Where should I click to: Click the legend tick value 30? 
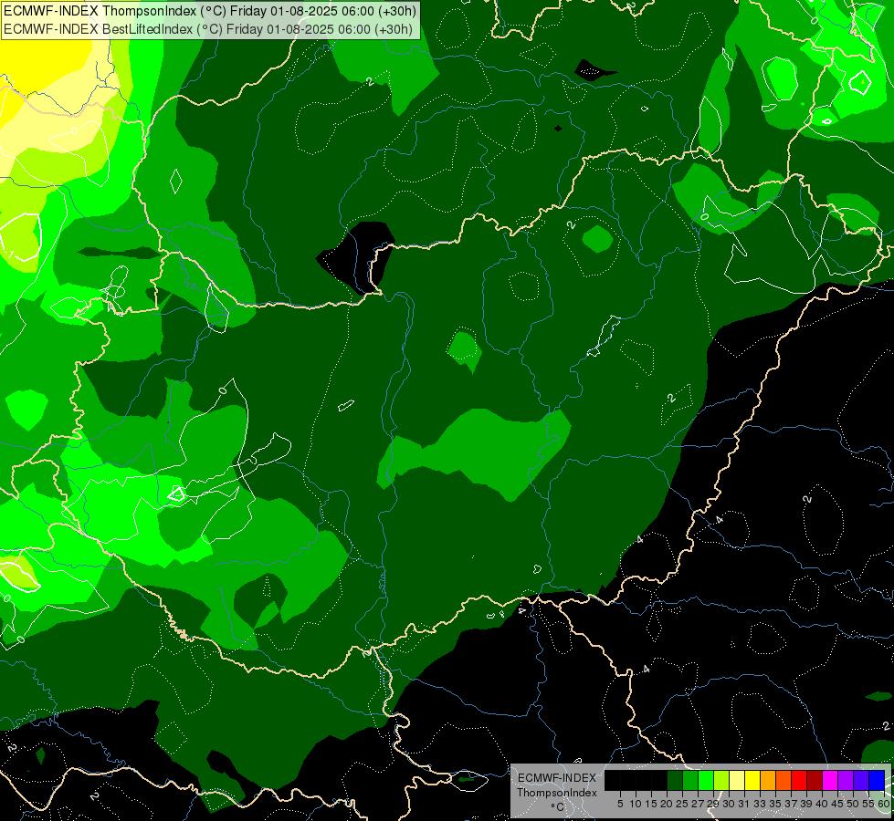click(729, 804)
